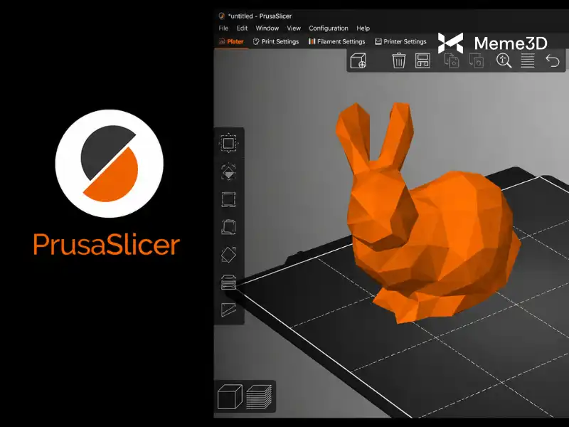Screen dimensions: 569x427
Task: Select the Seam painting tool
Action: pyautogui.click(x=228, y=310)
